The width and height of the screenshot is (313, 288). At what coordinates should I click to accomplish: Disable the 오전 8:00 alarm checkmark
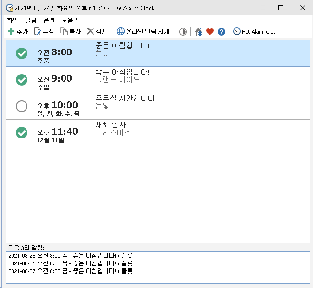[x=22, y=53]
